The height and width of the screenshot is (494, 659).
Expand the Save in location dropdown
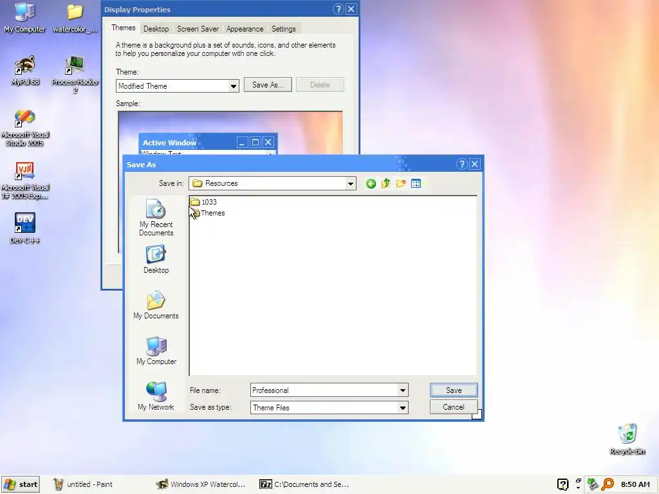[351, 183]
